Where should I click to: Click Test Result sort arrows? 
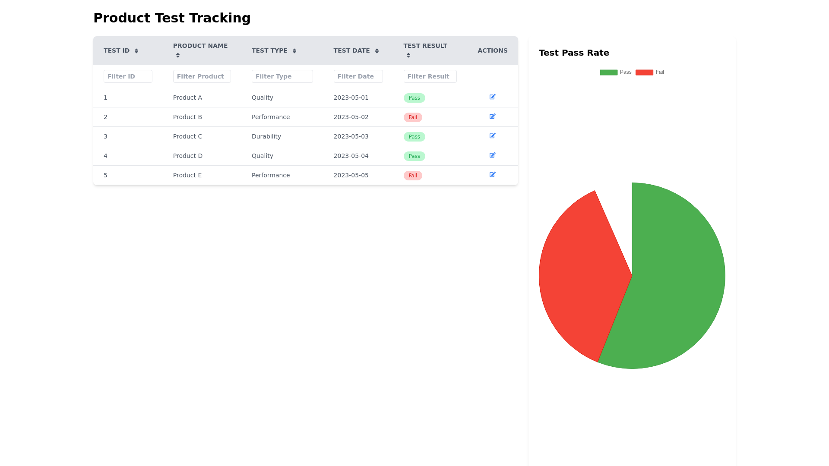[408, 55]
